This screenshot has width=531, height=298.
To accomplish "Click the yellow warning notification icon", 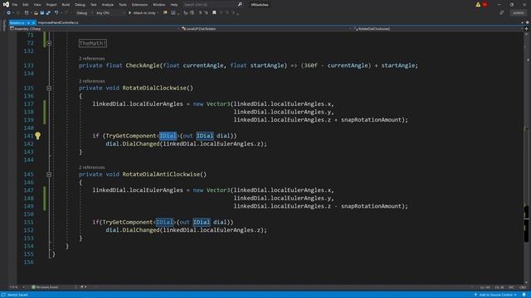I will coord(478,5).
